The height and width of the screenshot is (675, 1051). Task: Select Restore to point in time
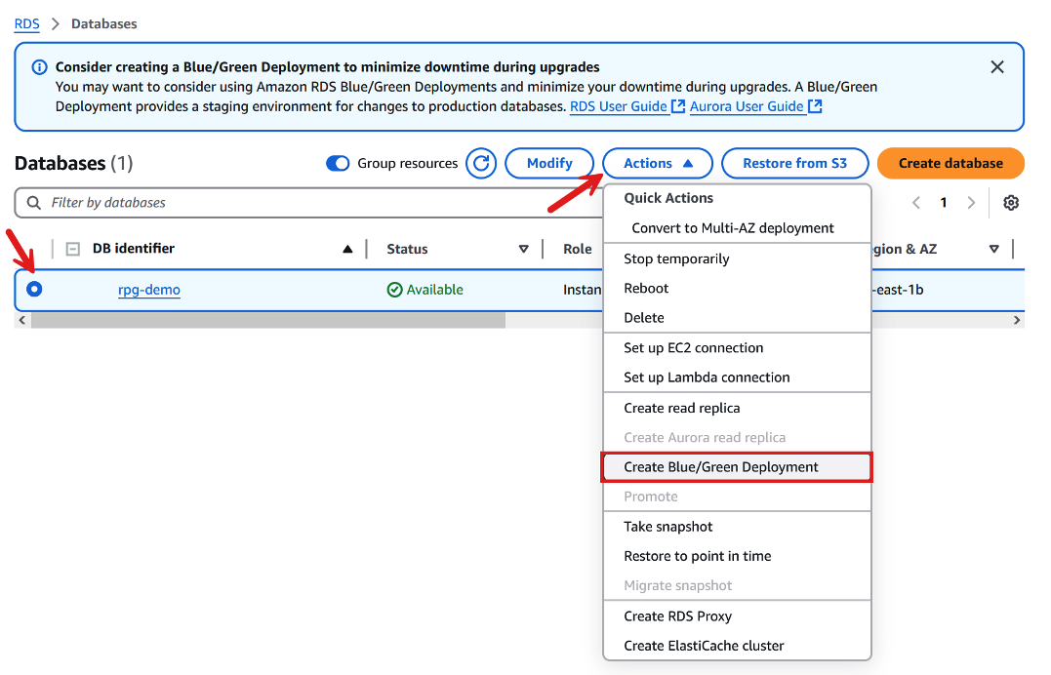[738, 556]
